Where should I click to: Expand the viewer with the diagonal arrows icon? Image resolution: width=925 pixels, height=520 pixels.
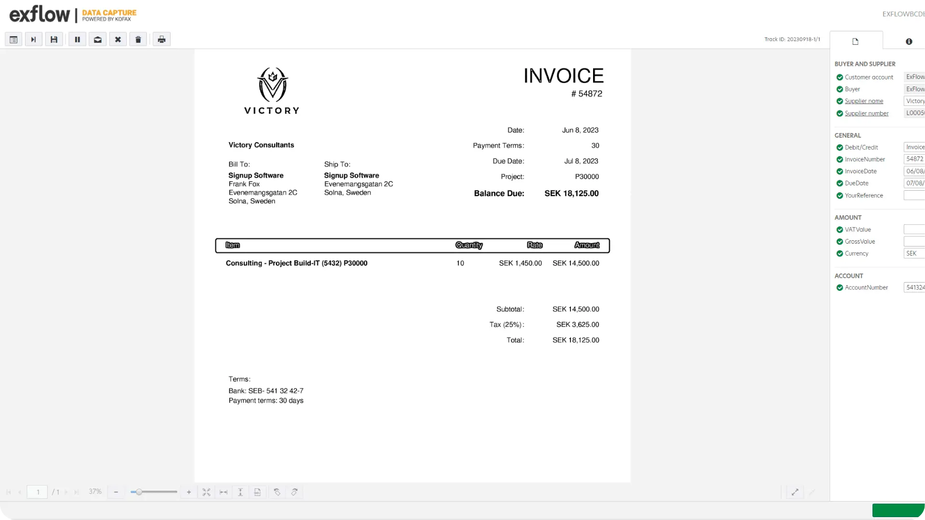(x=795, y=492)
